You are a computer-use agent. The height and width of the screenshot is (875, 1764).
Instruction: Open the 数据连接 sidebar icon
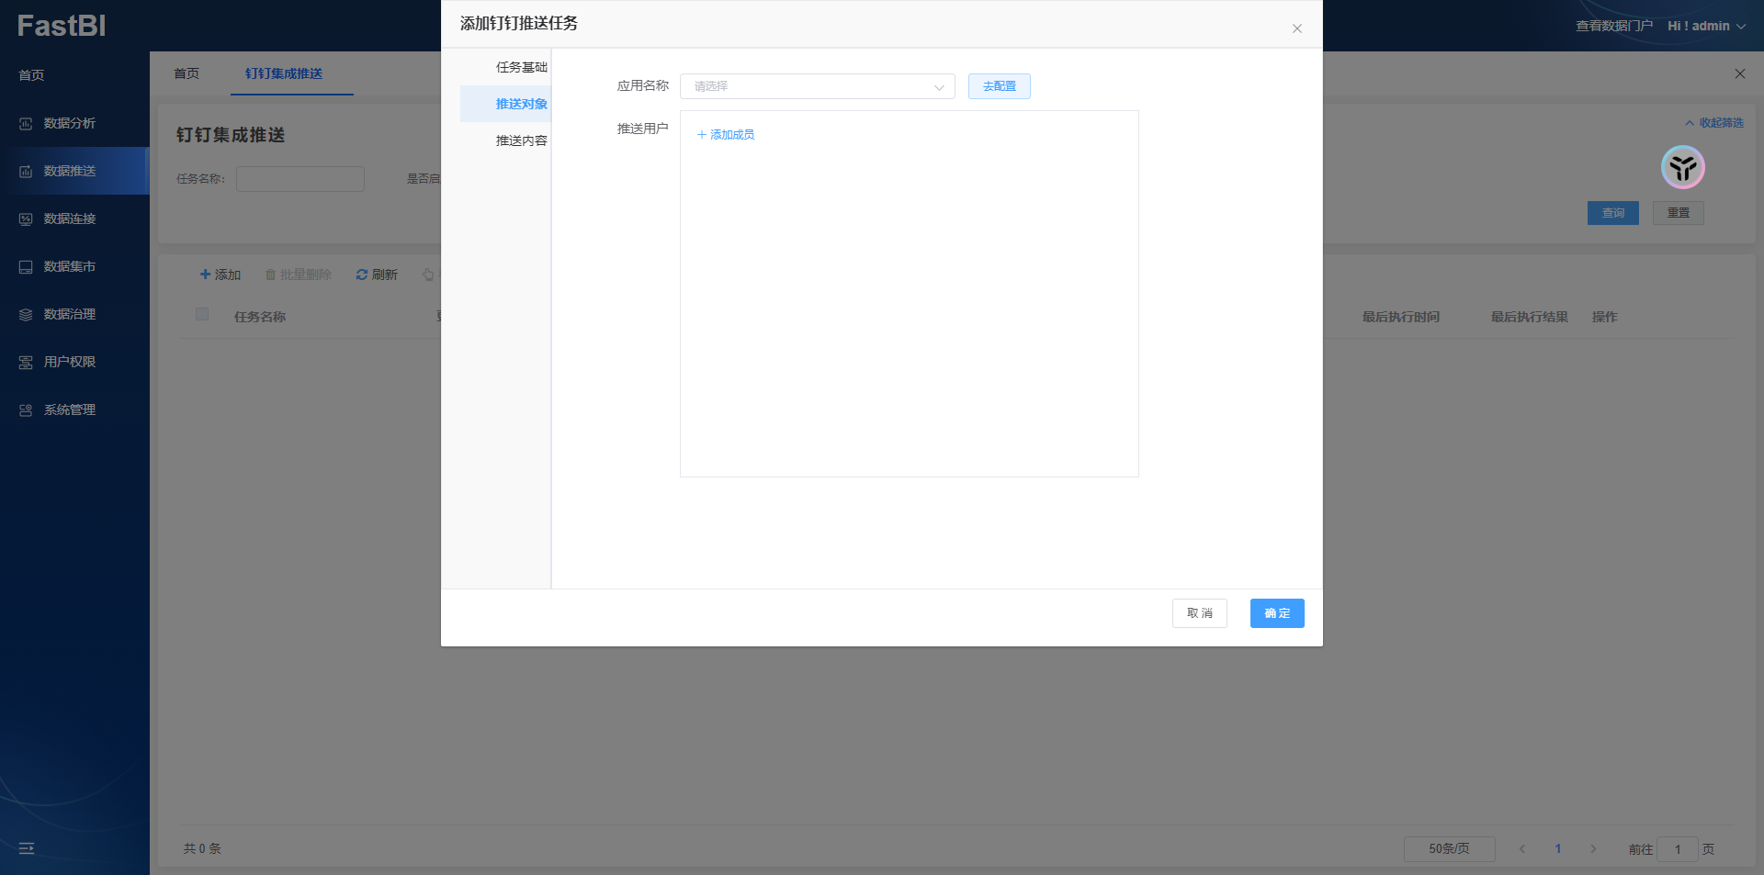26,219
